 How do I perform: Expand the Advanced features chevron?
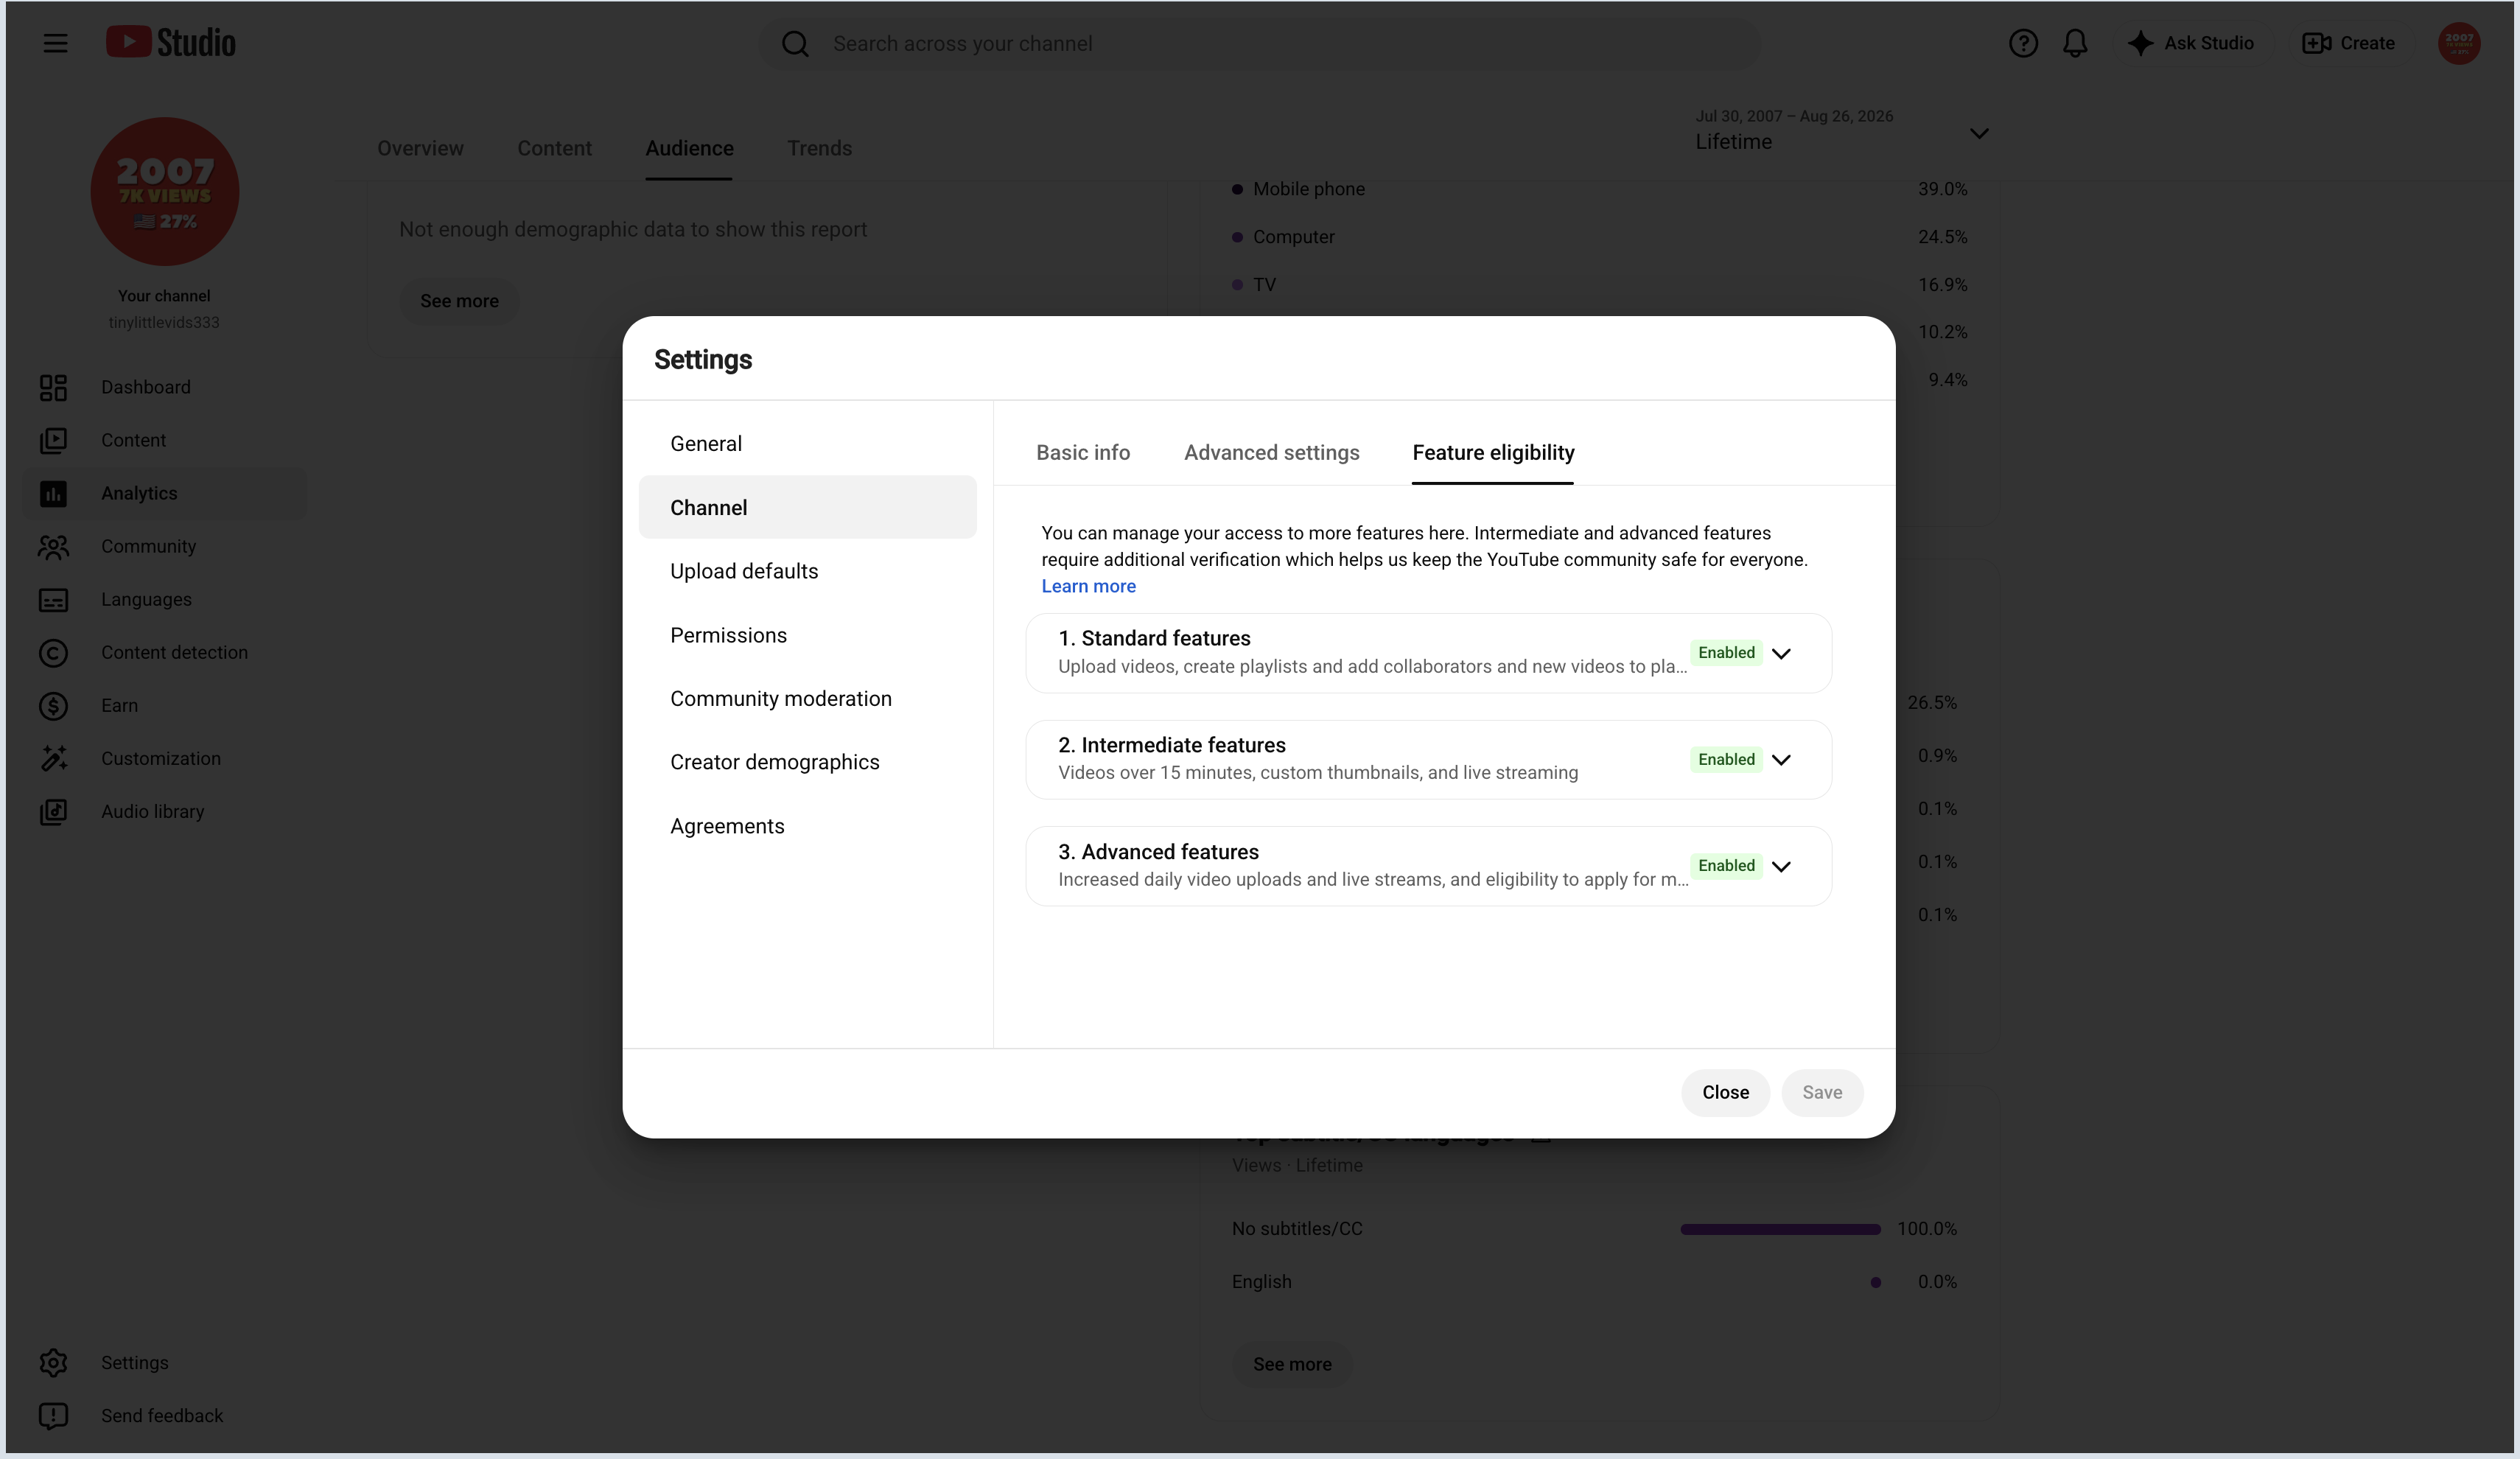coord(1781,866)
